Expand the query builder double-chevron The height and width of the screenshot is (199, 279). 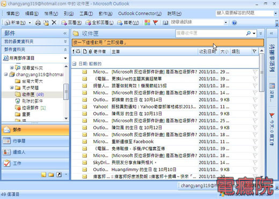[261, 33]
